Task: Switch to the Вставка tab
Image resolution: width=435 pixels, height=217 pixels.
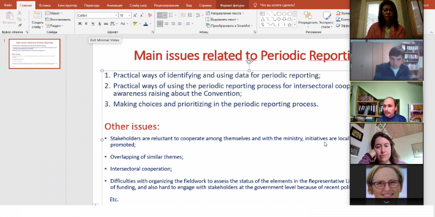Action: [x=45, y=5]
